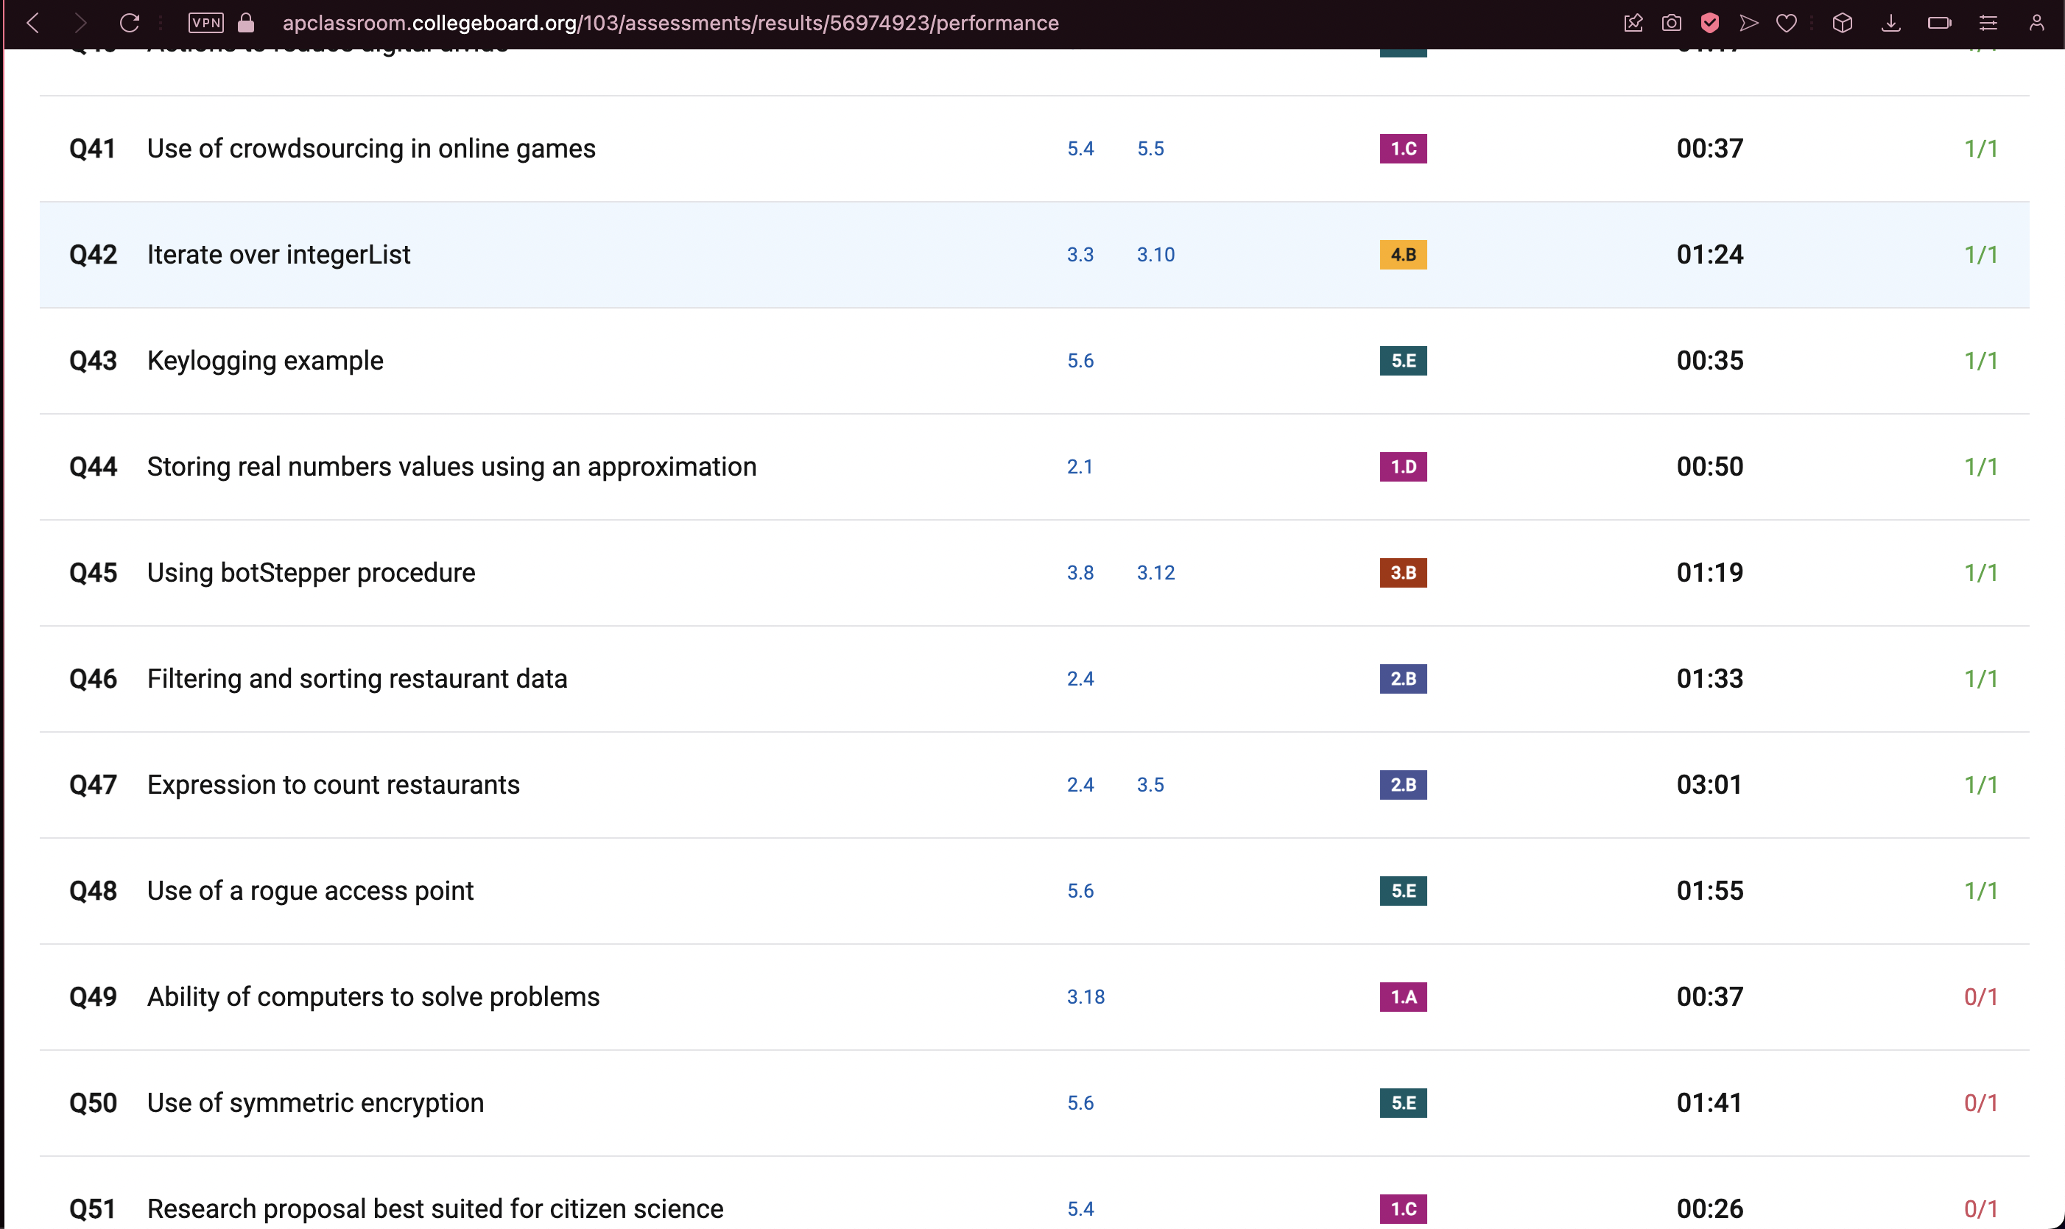2065x1229 pixels.
Task: Click the 5.E skill badge for Q43
Action: (1404, 361)
